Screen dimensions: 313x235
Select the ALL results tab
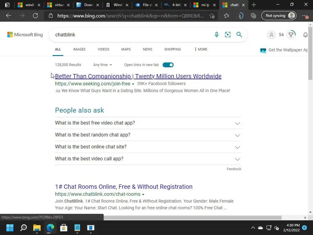click(x=58, y=49)
